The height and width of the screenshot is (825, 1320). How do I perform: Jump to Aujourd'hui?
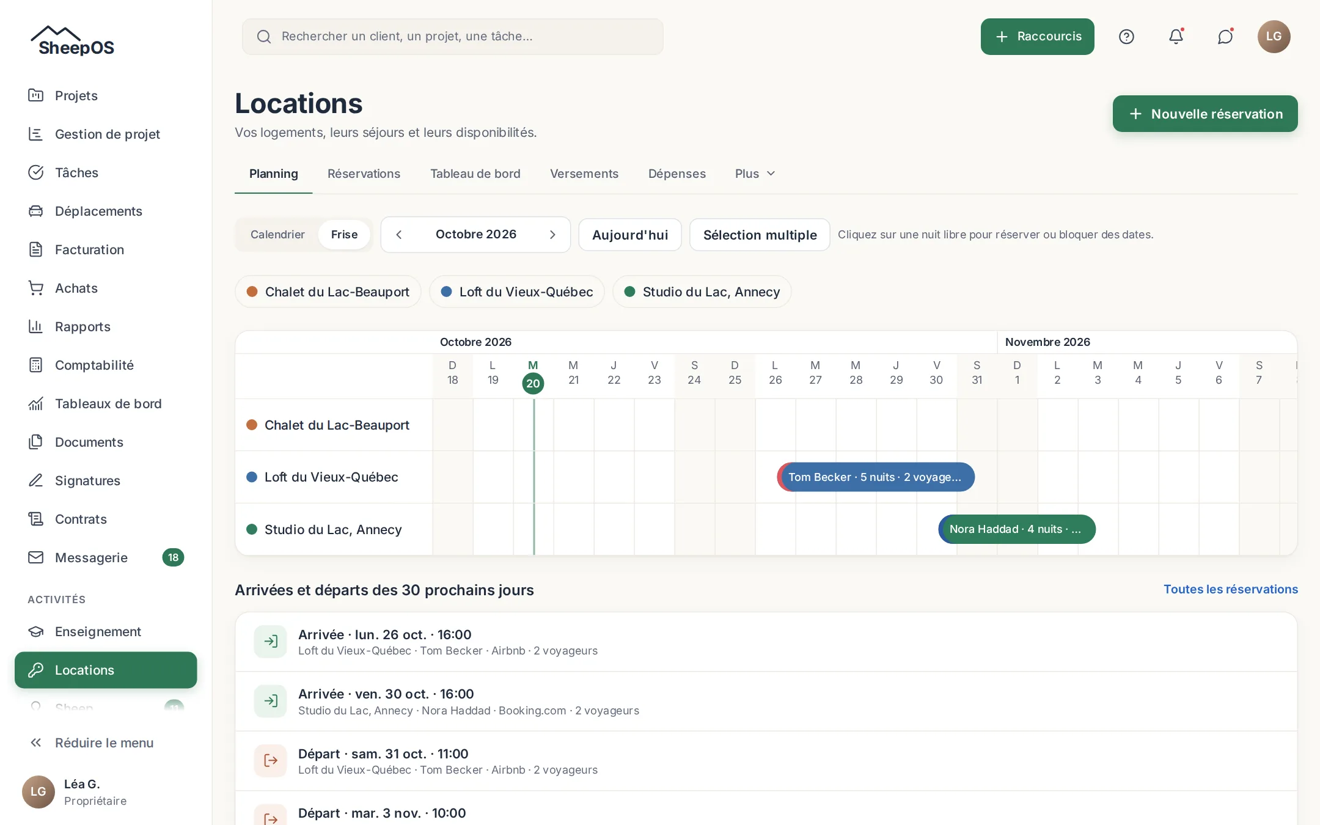click(x=630, y=235)
